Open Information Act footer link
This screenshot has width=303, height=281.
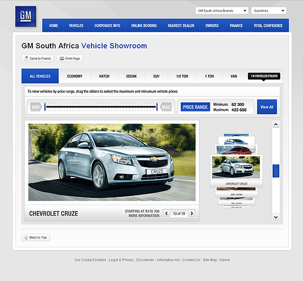(x=168, y=260)
